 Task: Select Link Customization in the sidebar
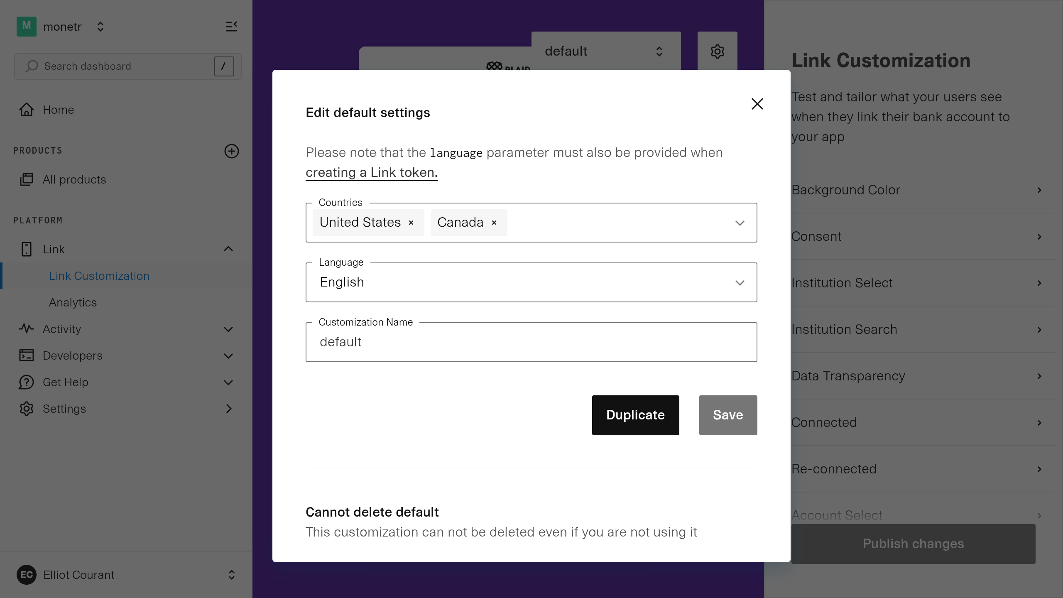[x=99, y=276]
